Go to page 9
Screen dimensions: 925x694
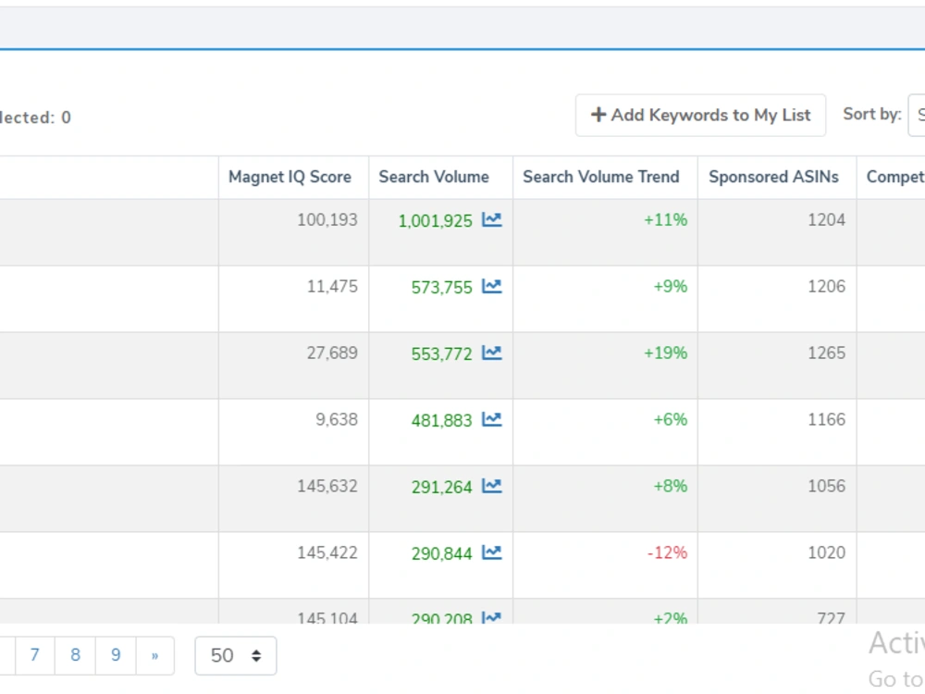(116, 656)
